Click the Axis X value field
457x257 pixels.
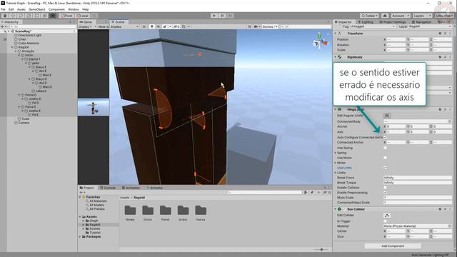click(396, 132)
